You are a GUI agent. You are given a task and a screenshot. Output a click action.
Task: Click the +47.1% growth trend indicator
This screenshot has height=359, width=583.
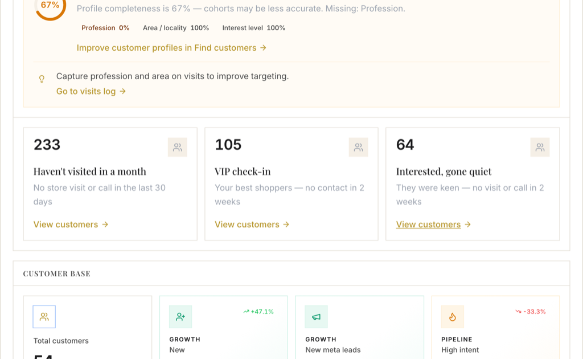click(x=258, y=311)
